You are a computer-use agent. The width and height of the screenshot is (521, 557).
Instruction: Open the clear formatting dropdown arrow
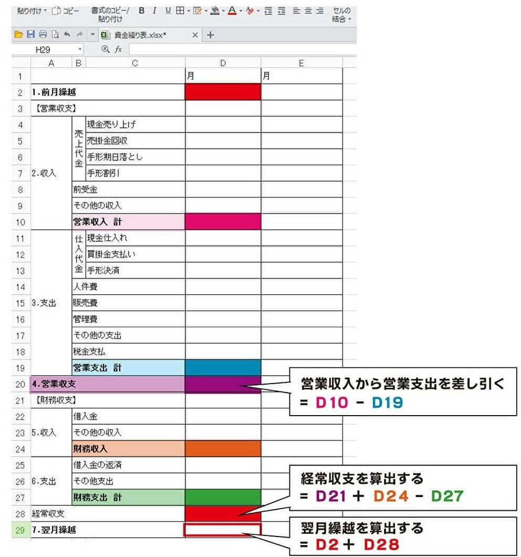pos(258,11)
